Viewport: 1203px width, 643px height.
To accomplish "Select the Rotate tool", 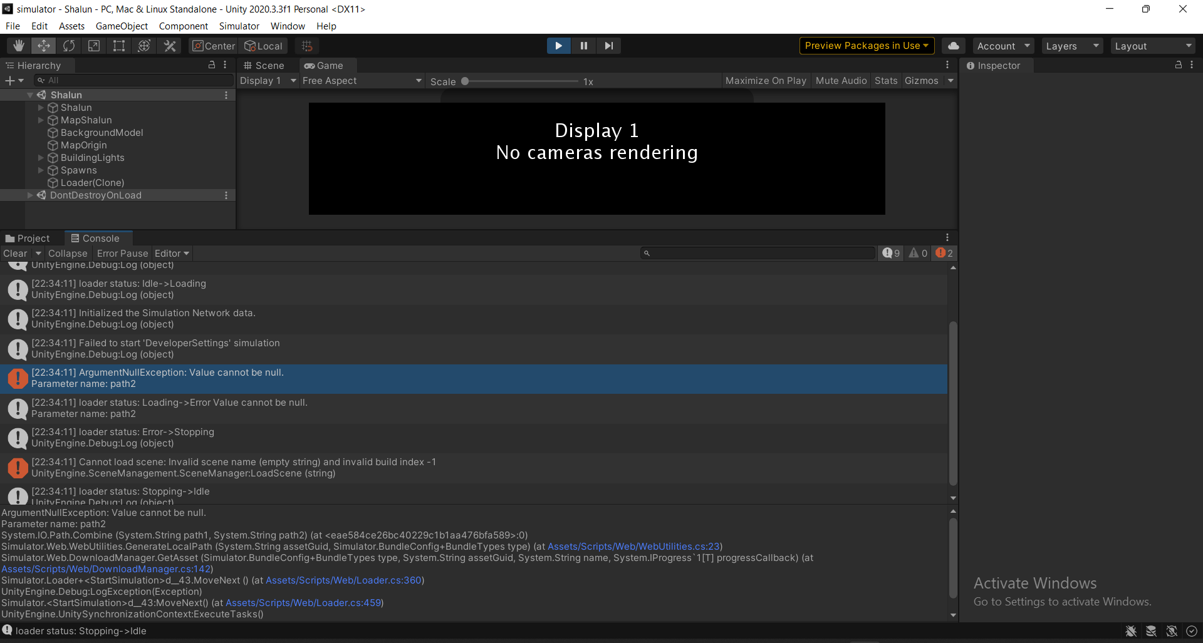I will coord(68,45).
